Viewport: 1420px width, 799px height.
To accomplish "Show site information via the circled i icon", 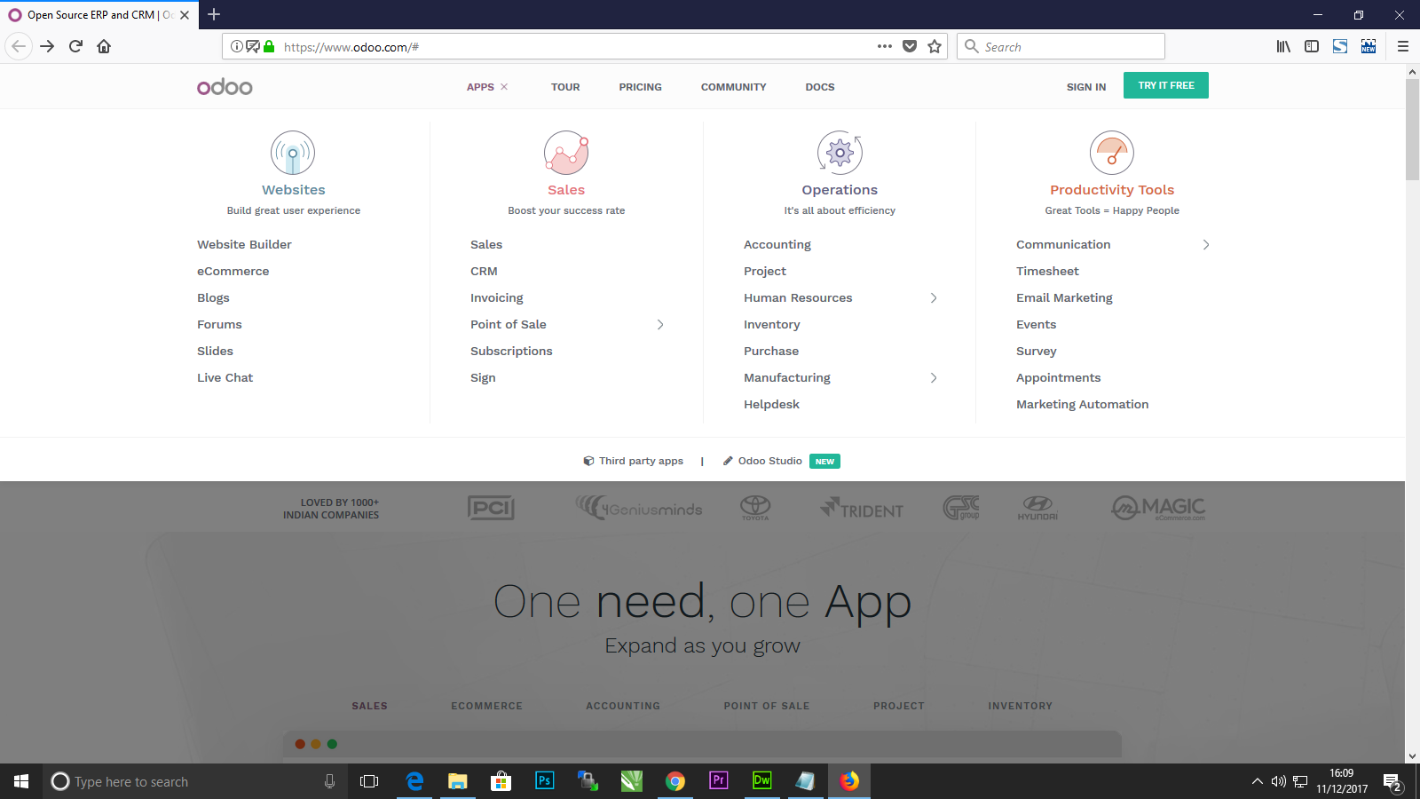I will click(237, 46).
